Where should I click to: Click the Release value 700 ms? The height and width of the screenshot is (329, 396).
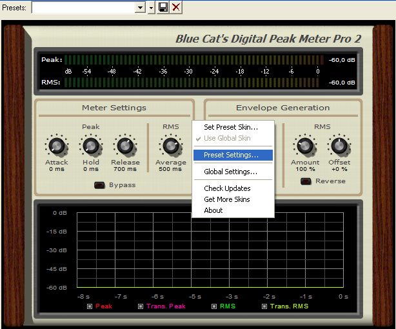tap(125, 169)
